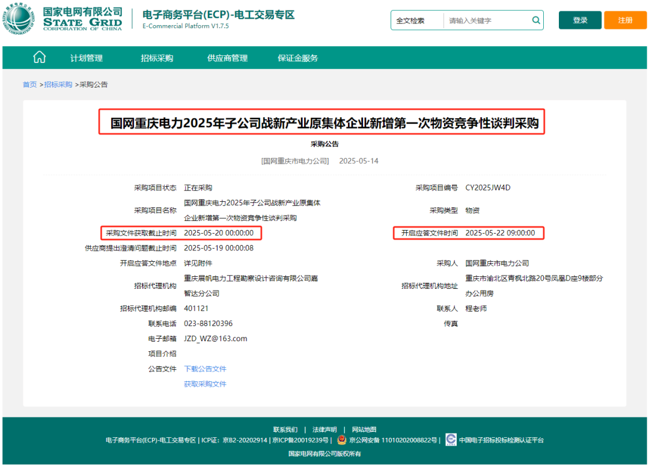Click the 采购公告 subtitle under the heading
649x466 pixels.
[324, 144]
